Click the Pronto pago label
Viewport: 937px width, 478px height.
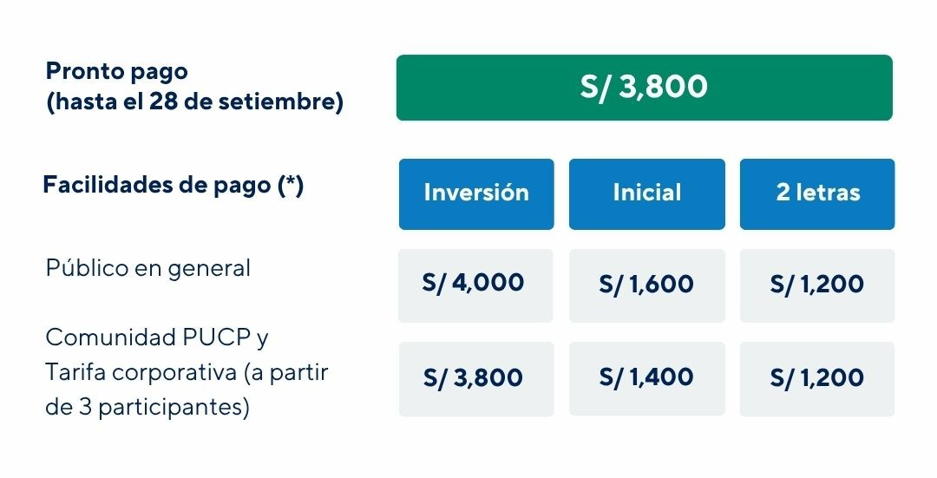click(x=117, y=72)
